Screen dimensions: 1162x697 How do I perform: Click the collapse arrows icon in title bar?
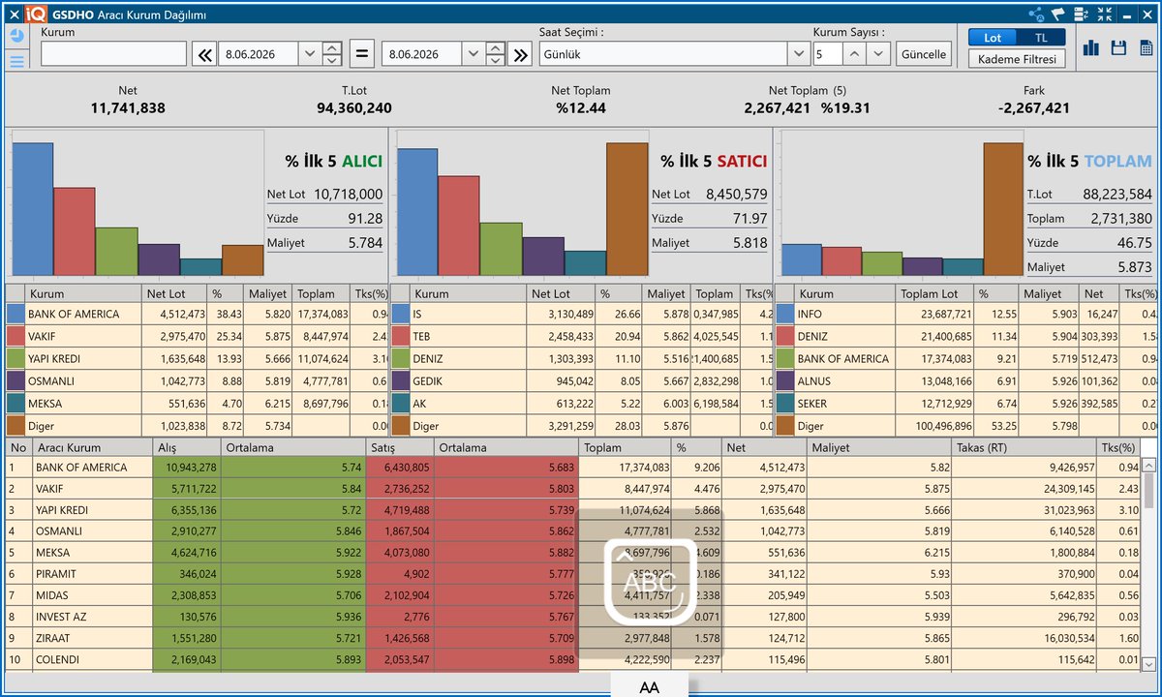point(1103,15)
